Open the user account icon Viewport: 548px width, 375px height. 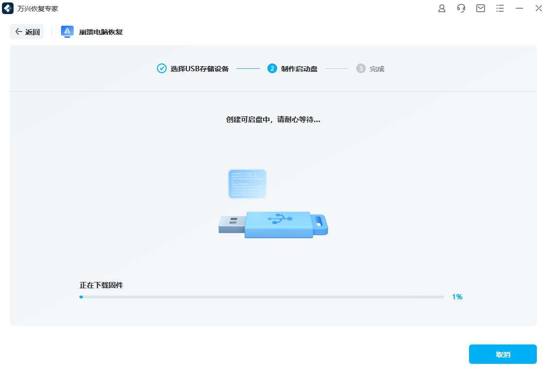tap(441, 8)
